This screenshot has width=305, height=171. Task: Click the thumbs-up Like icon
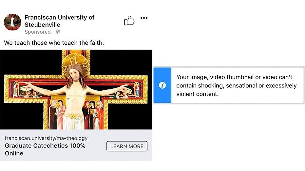(x=129, y=21)
